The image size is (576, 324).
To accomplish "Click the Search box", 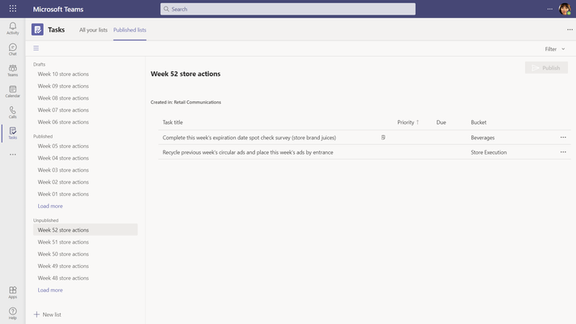I will tap(288, 9).
